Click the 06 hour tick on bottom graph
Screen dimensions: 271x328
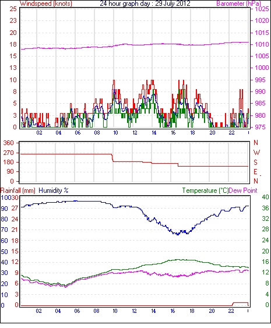[77, 311]
